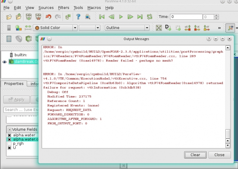This screenshot has width=238, height=169.
Task: Uncheck the alpha.water volume field
Action: pyautogui.click(x=9, y=134)
